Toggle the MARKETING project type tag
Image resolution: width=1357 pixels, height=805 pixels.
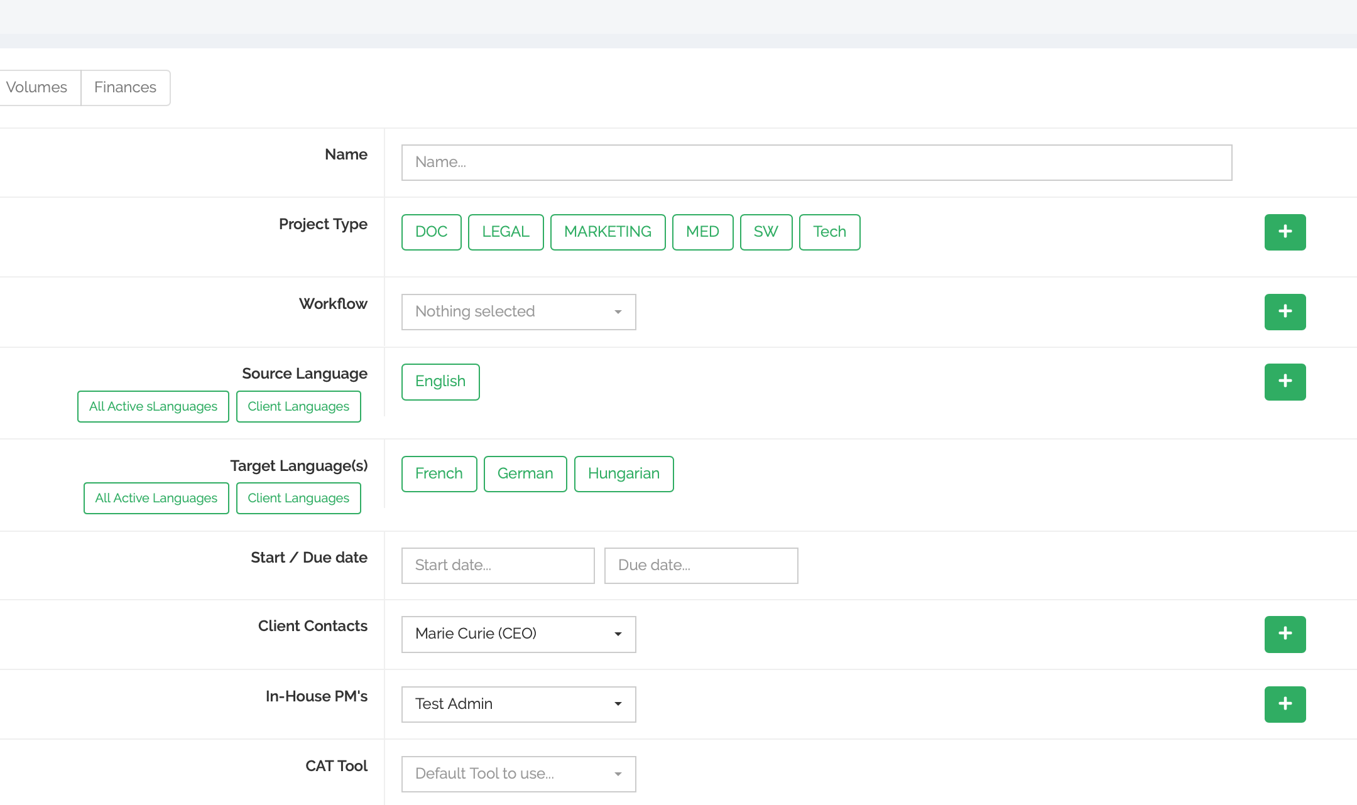[x=608, y=232]
